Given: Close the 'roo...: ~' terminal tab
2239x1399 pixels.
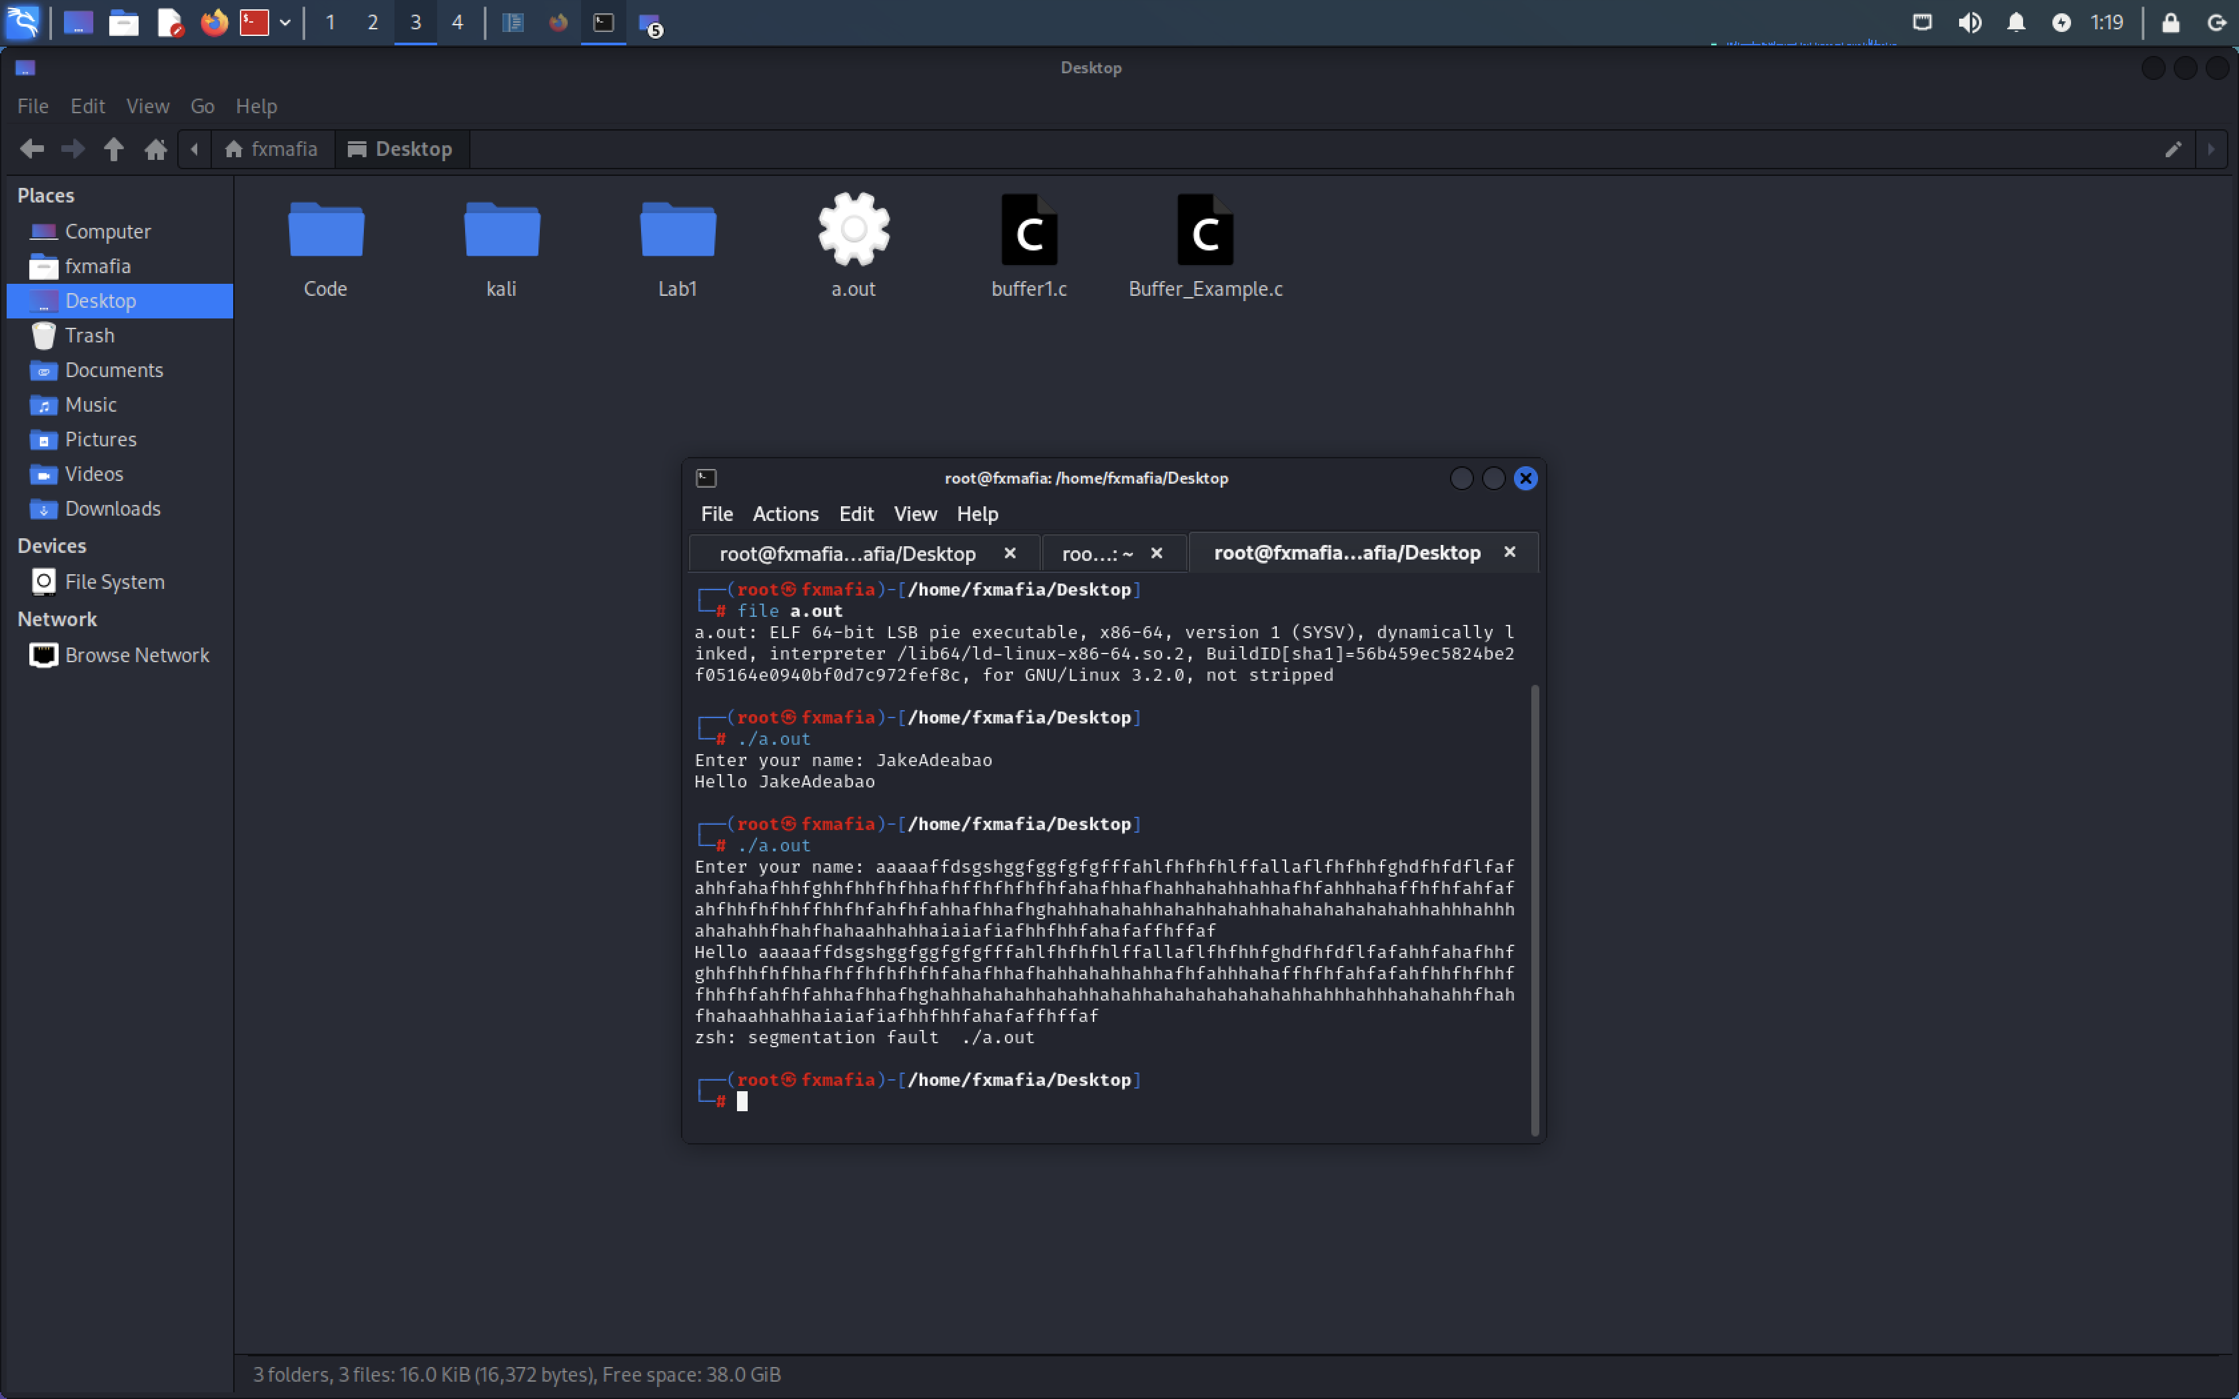Looking at the screenshot, I should pyautogui.click(x=1157, y=552).
